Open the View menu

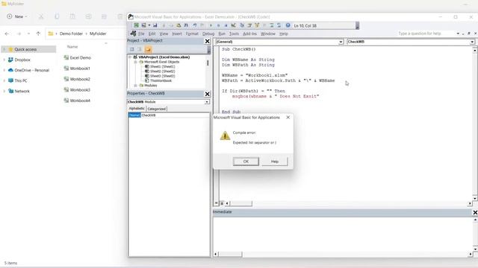(164, 33)
